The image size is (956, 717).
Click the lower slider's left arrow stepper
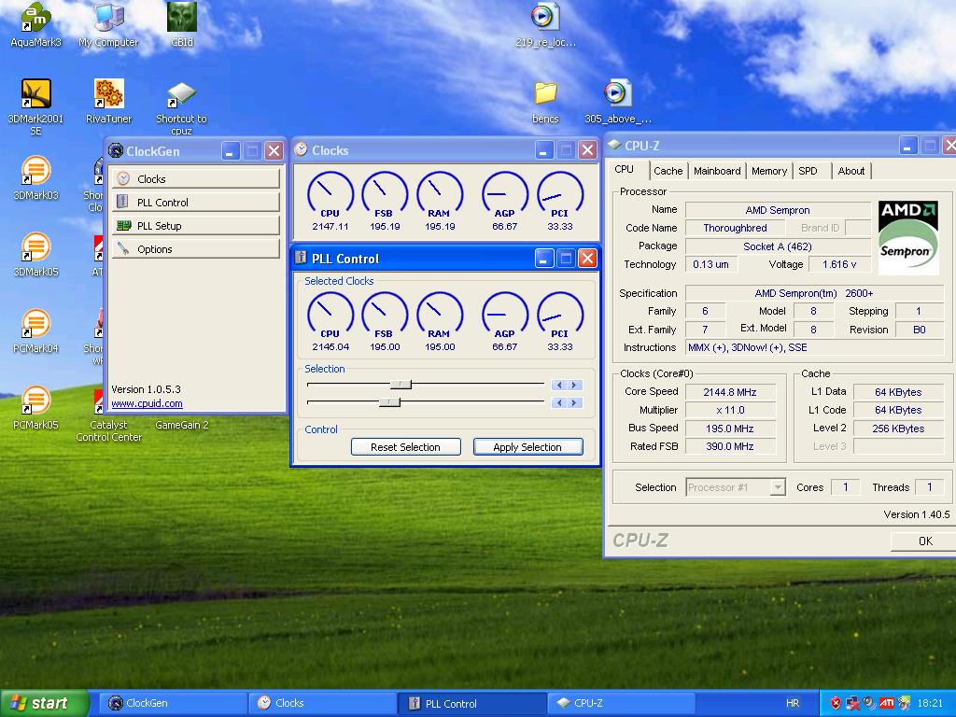click(559, 402)
